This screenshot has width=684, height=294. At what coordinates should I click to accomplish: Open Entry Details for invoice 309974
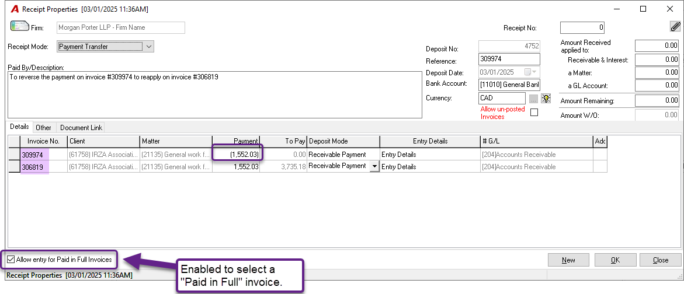(430, 155)
